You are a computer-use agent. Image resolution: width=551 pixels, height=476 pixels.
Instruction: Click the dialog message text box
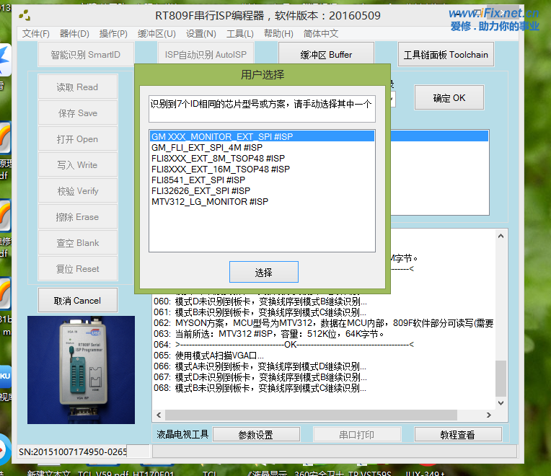click(262, 109)
